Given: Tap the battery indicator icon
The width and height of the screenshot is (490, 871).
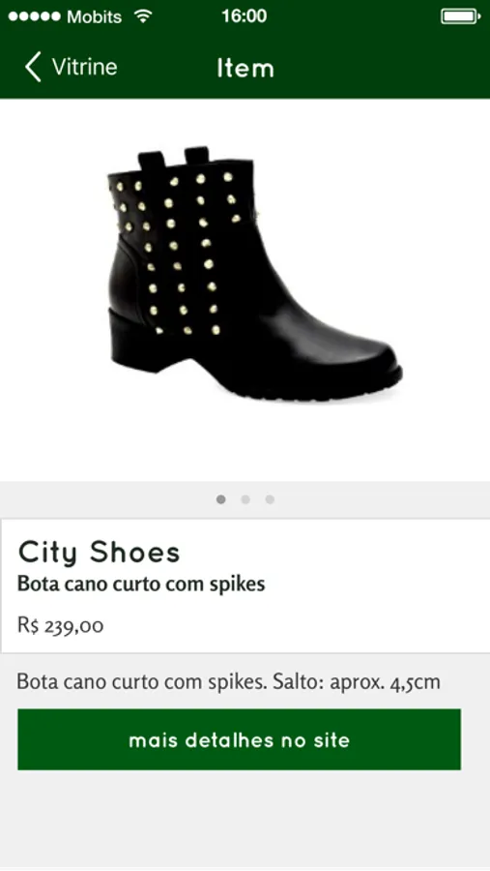Looking at the screenshot, I should coord(461,16).
